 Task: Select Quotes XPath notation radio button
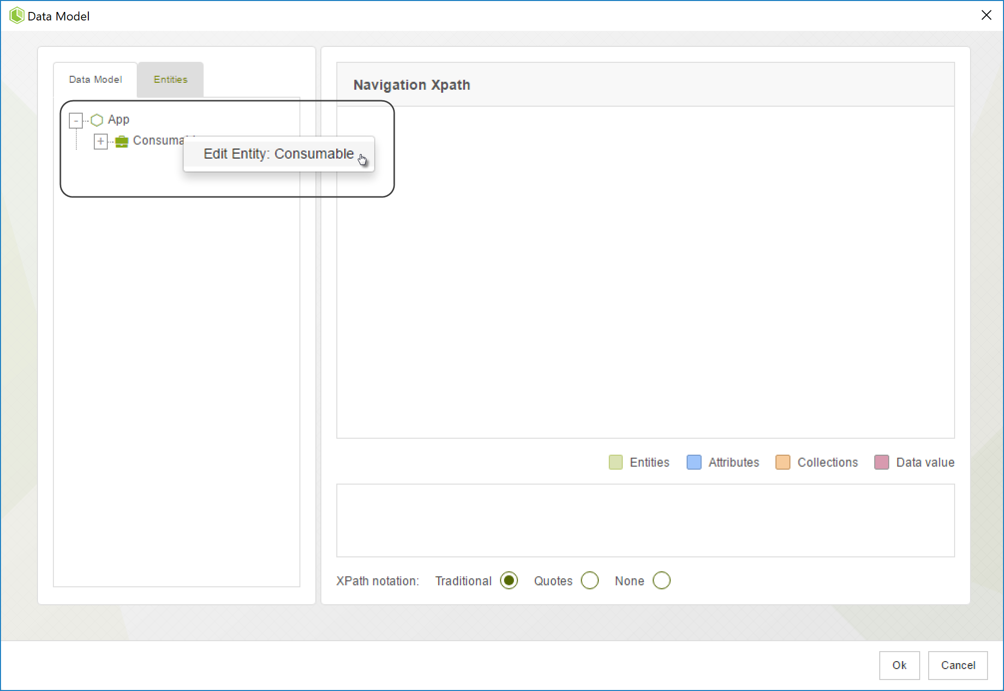coord(589,581)
